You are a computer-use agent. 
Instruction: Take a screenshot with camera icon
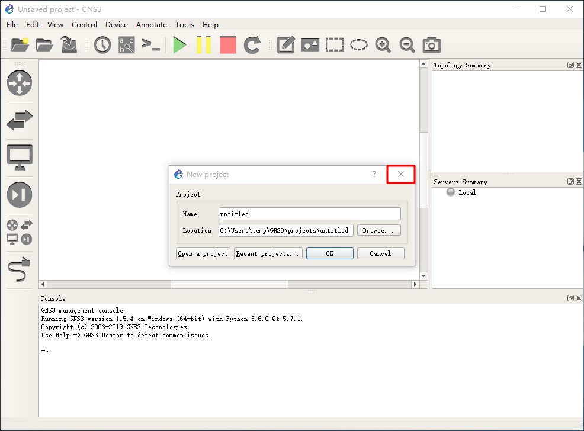432,44
